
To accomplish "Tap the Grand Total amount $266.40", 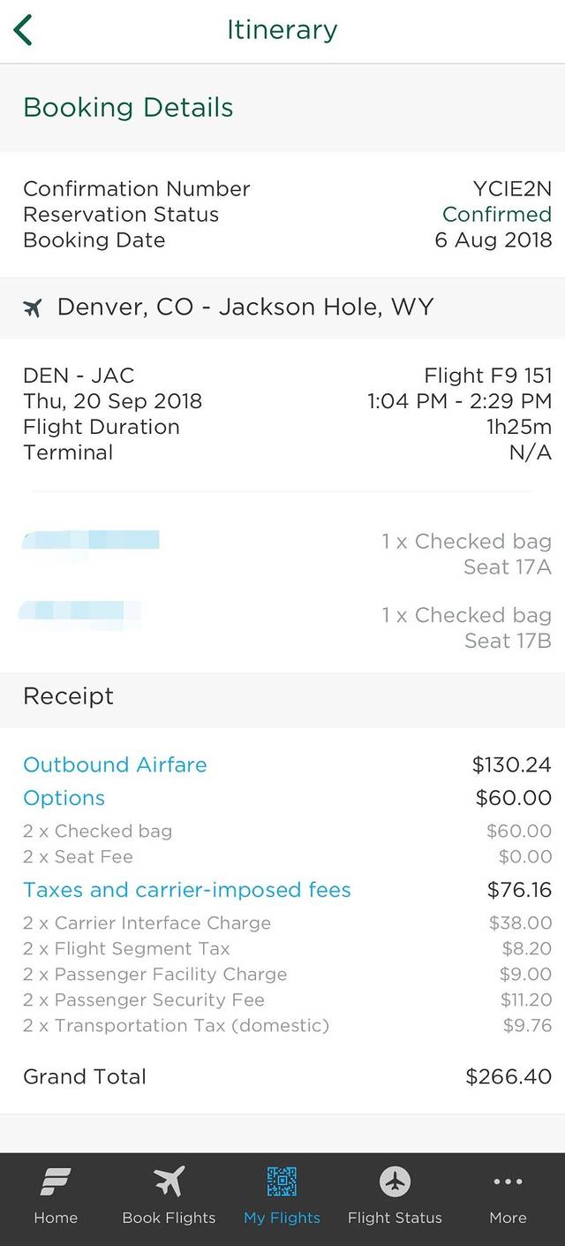I will (508, 1076).
